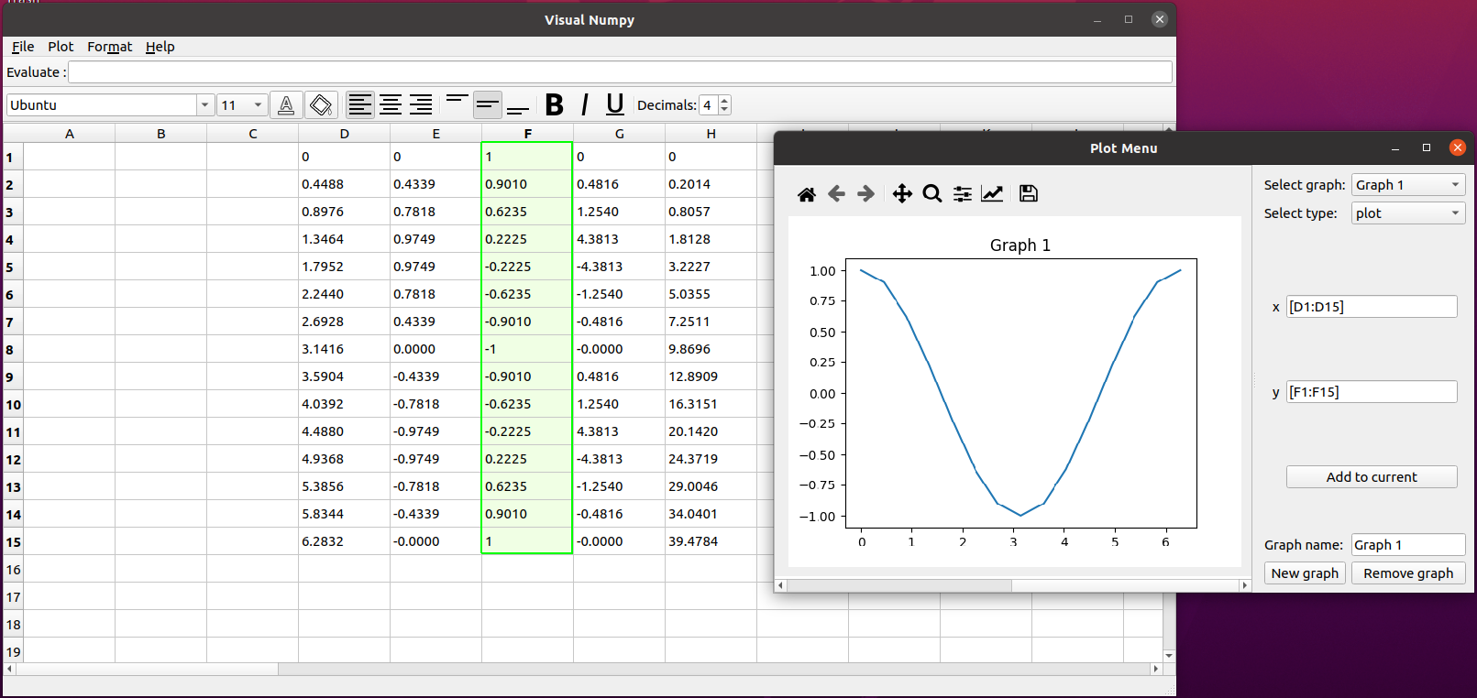Align text left in cells
The image size is (1477, 698).
coord(360,105)
